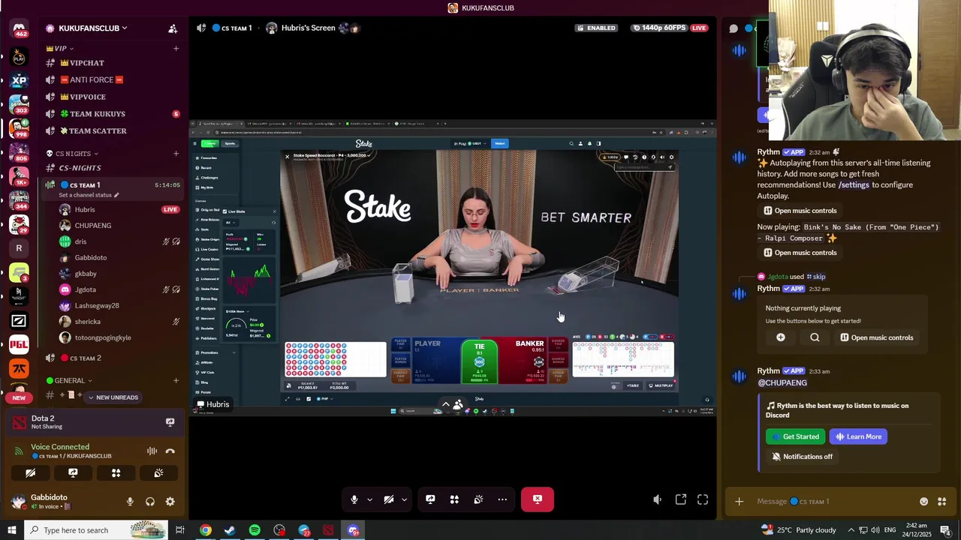Click the /settings command link
Screen dimensions: 961x540
(x=854, y=185)
